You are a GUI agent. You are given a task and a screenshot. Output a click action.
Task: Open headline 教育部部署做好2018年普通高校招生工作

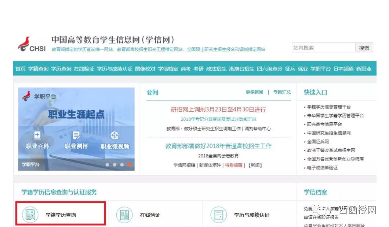(218, 146)
